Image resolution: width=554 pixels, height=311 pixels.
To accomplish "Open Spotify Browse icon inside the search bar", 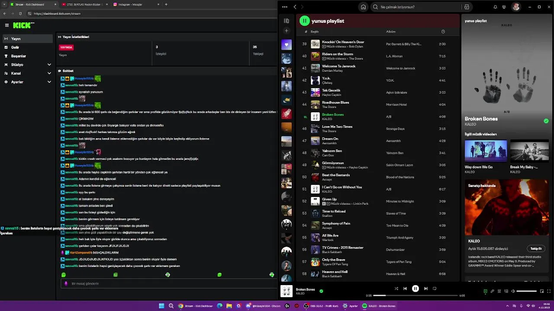I will pos(467,7).
